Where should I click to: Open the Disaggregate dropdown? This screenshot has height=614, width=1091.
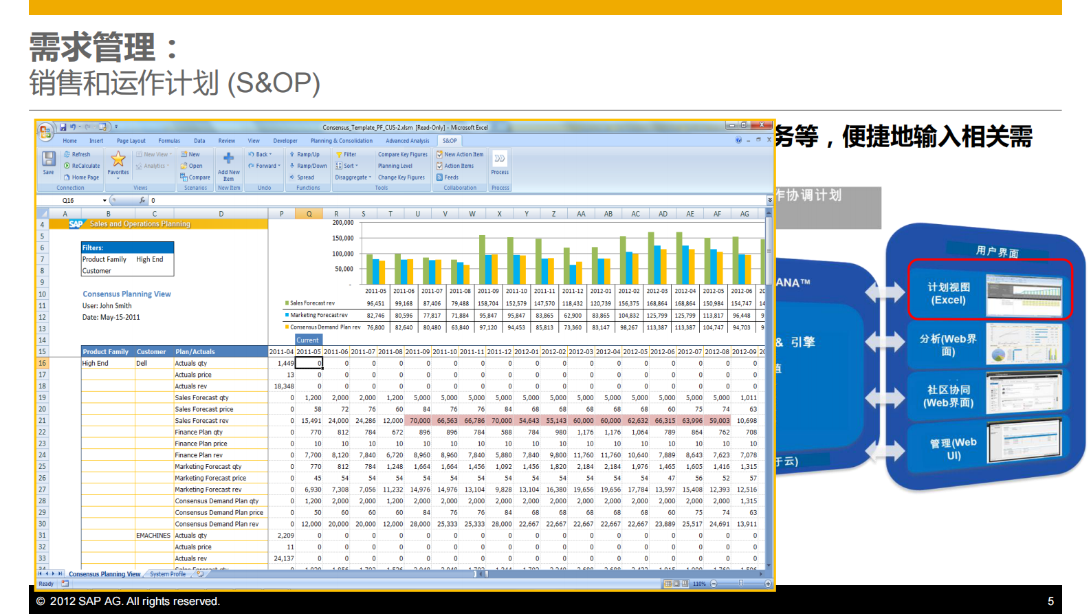(353, 177)
